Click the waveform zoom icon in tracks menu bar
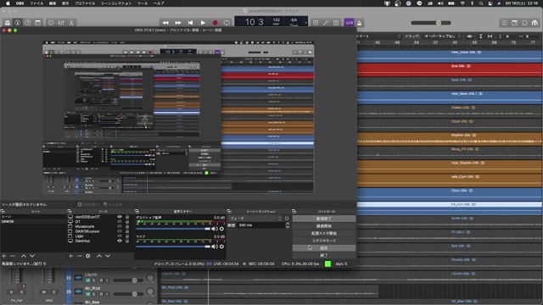Screen dimensions: 543x305 pos(469,36)
